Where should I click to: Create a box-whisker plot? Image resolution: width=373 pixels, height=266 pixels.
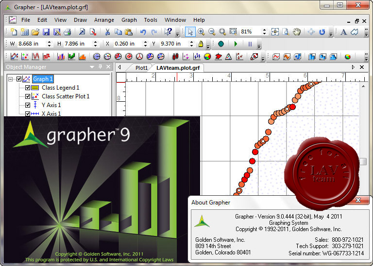(x=175, y=57)
